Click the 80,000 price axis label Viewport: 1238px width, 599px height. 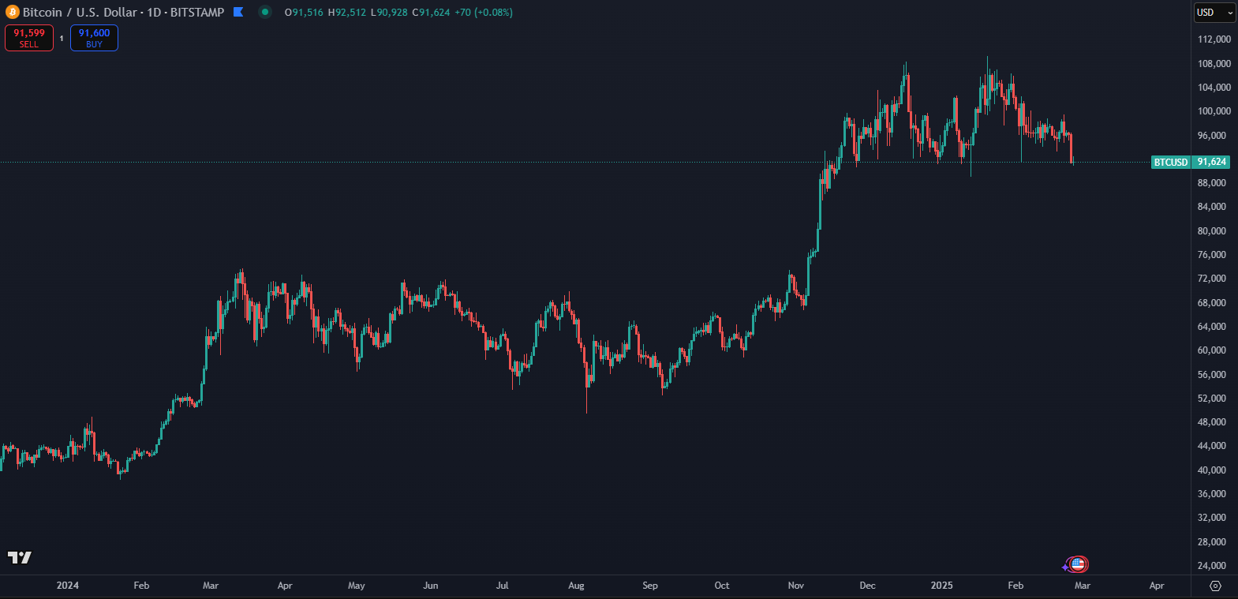(x=1212, y=231)
